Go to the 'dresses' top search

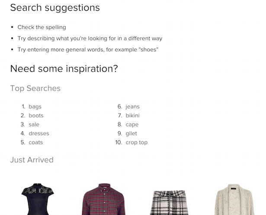pyautogui.click(x=39, y=134)
